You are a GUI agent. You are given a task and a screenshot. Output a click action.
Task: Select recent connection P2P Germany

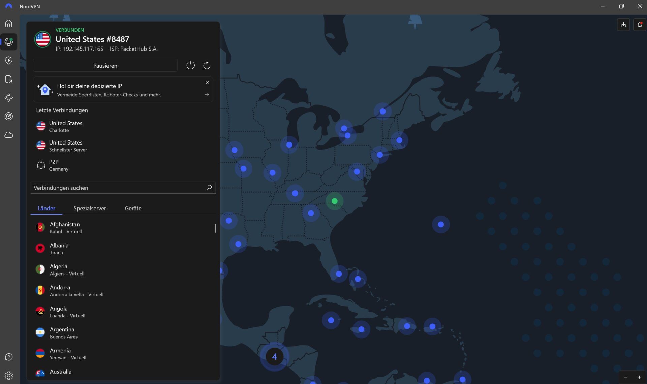(x=123, y=165)
